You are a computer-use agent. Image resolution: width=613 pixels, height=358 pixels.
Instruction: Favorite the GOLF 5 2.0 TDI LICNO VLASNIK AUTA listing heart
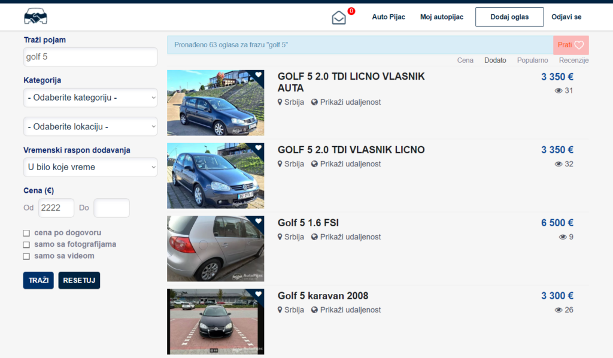259,74
